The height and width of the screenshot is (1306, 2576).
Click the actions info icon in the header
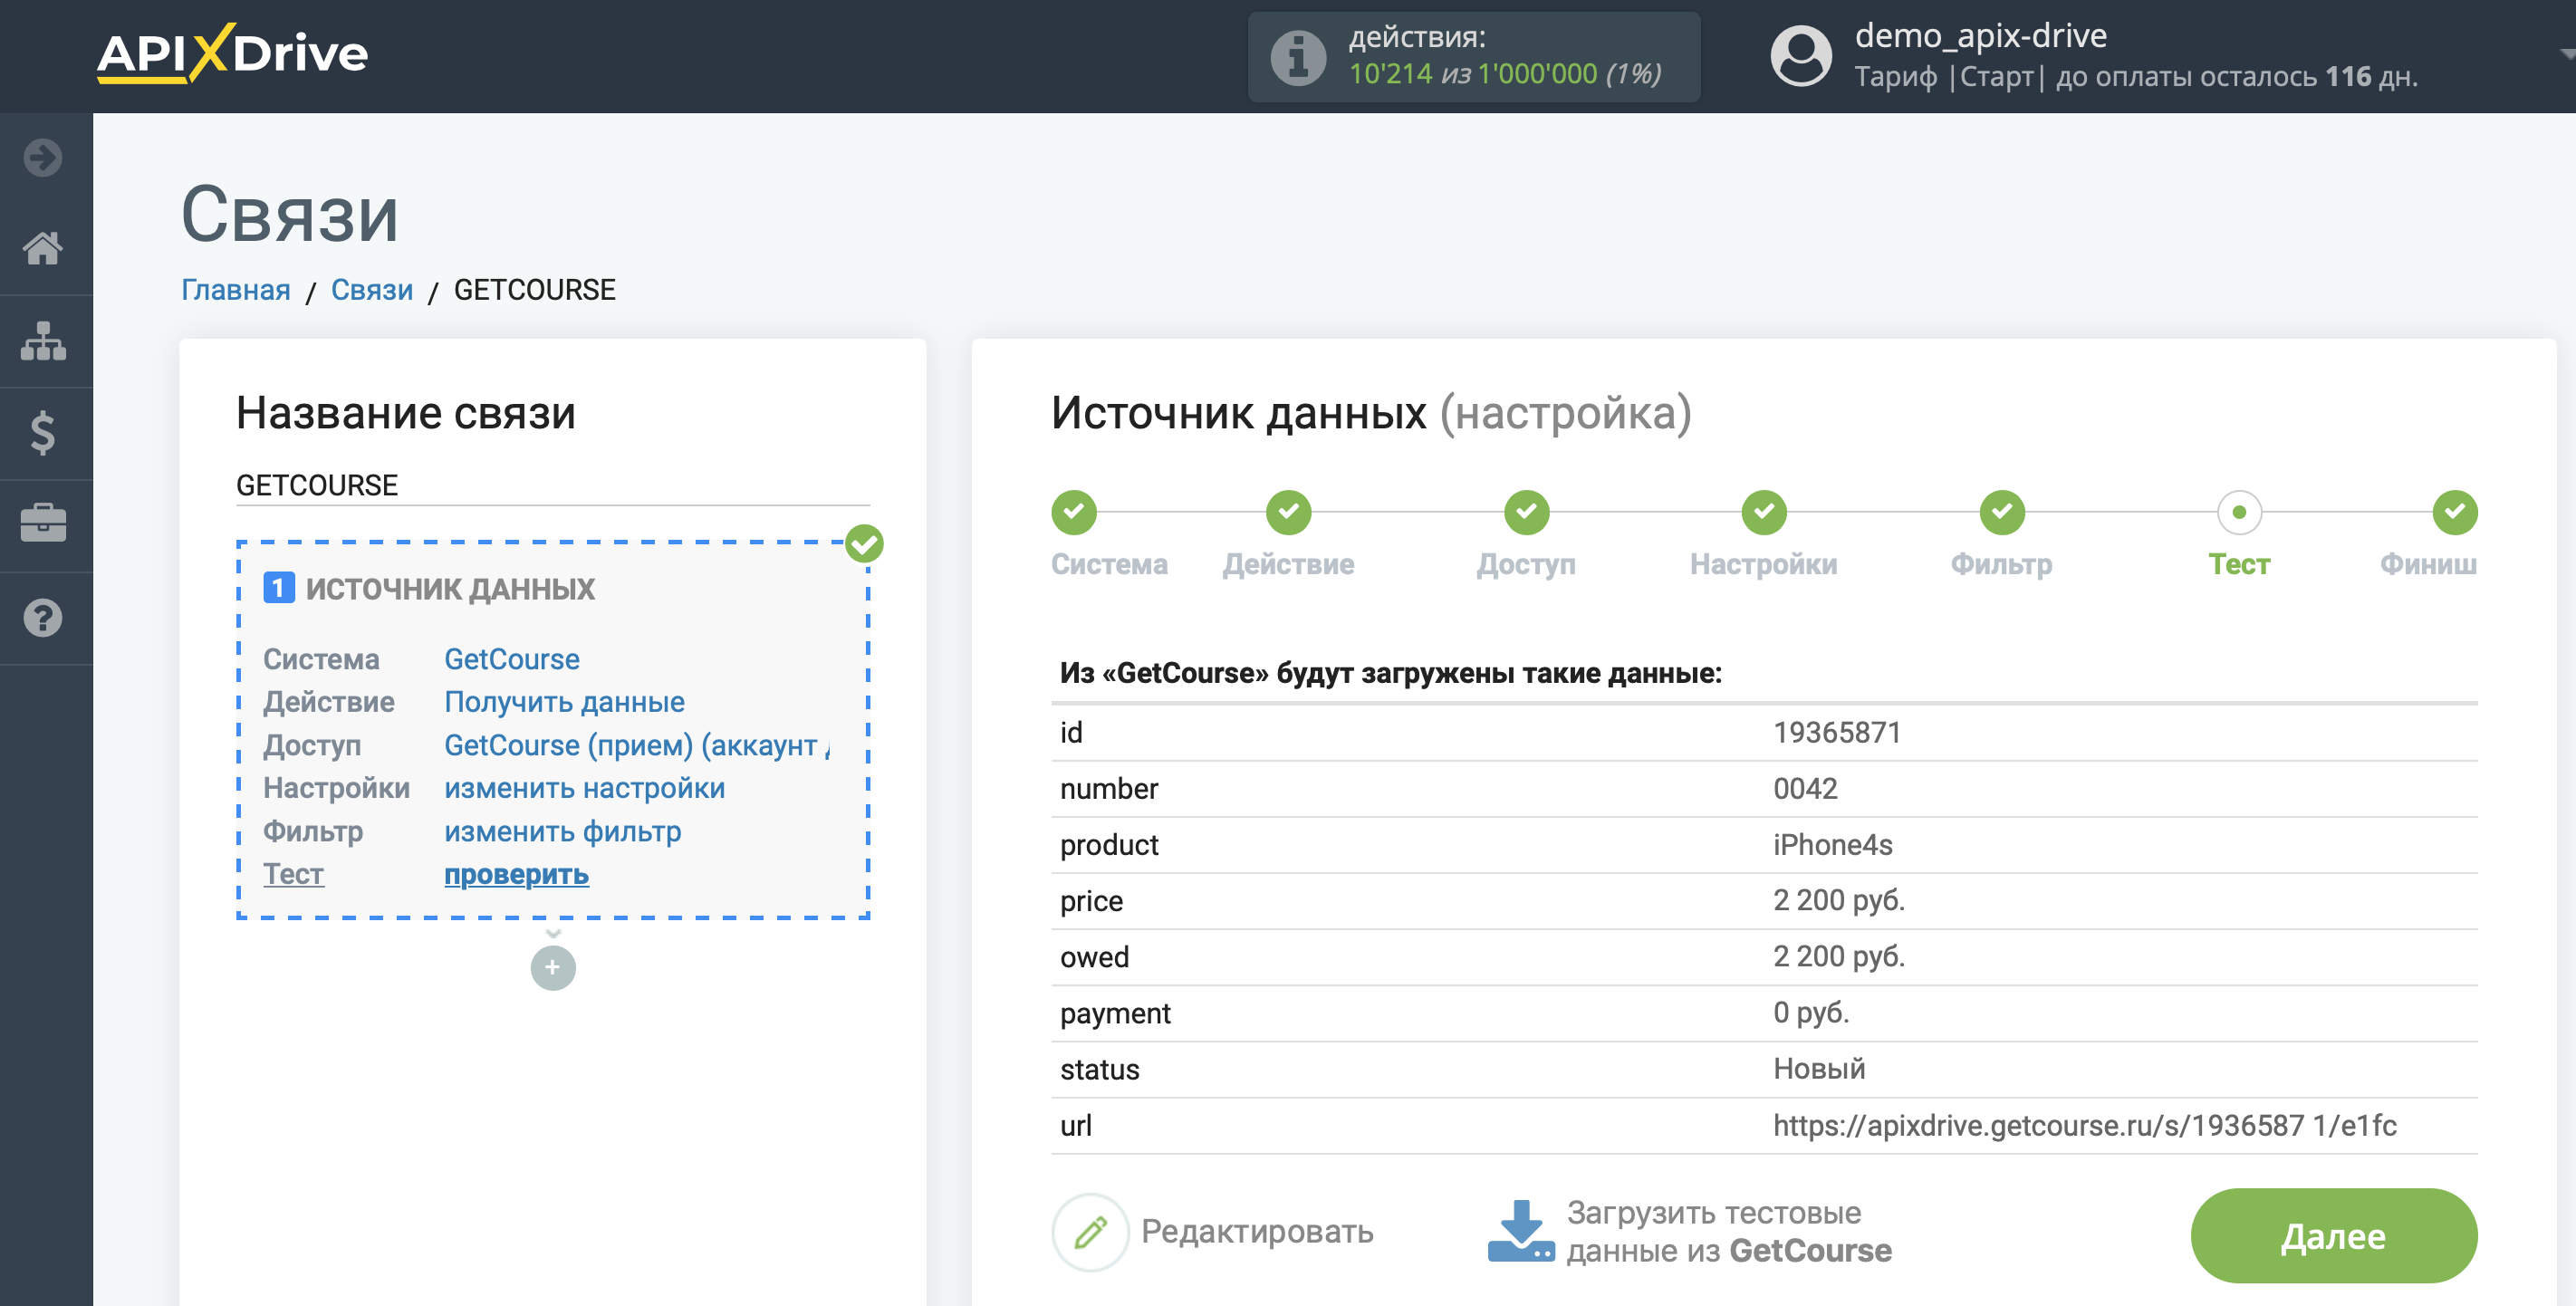tap(1298, 57)
